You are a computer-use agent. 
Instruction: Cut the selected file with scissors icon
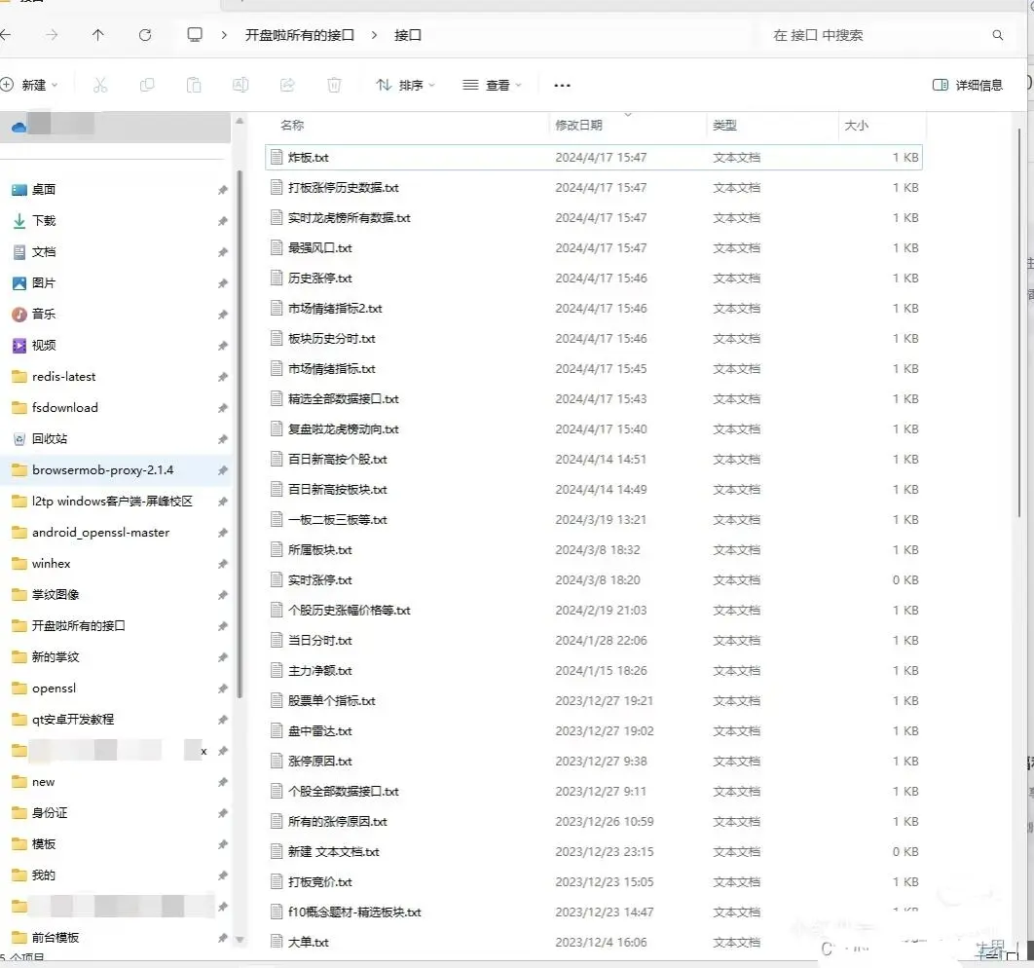100,85
